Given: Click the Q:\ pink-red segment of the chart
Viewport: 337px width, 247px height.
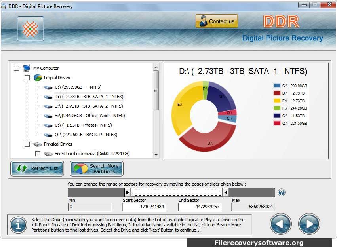Looking at the screenshot, I should 228,112.
